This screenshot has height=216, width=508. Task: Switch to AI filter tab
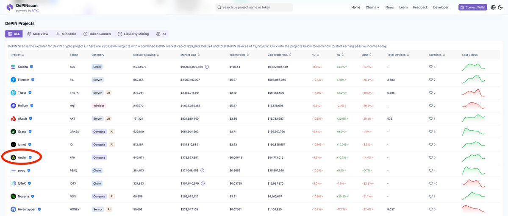[161, 34]
